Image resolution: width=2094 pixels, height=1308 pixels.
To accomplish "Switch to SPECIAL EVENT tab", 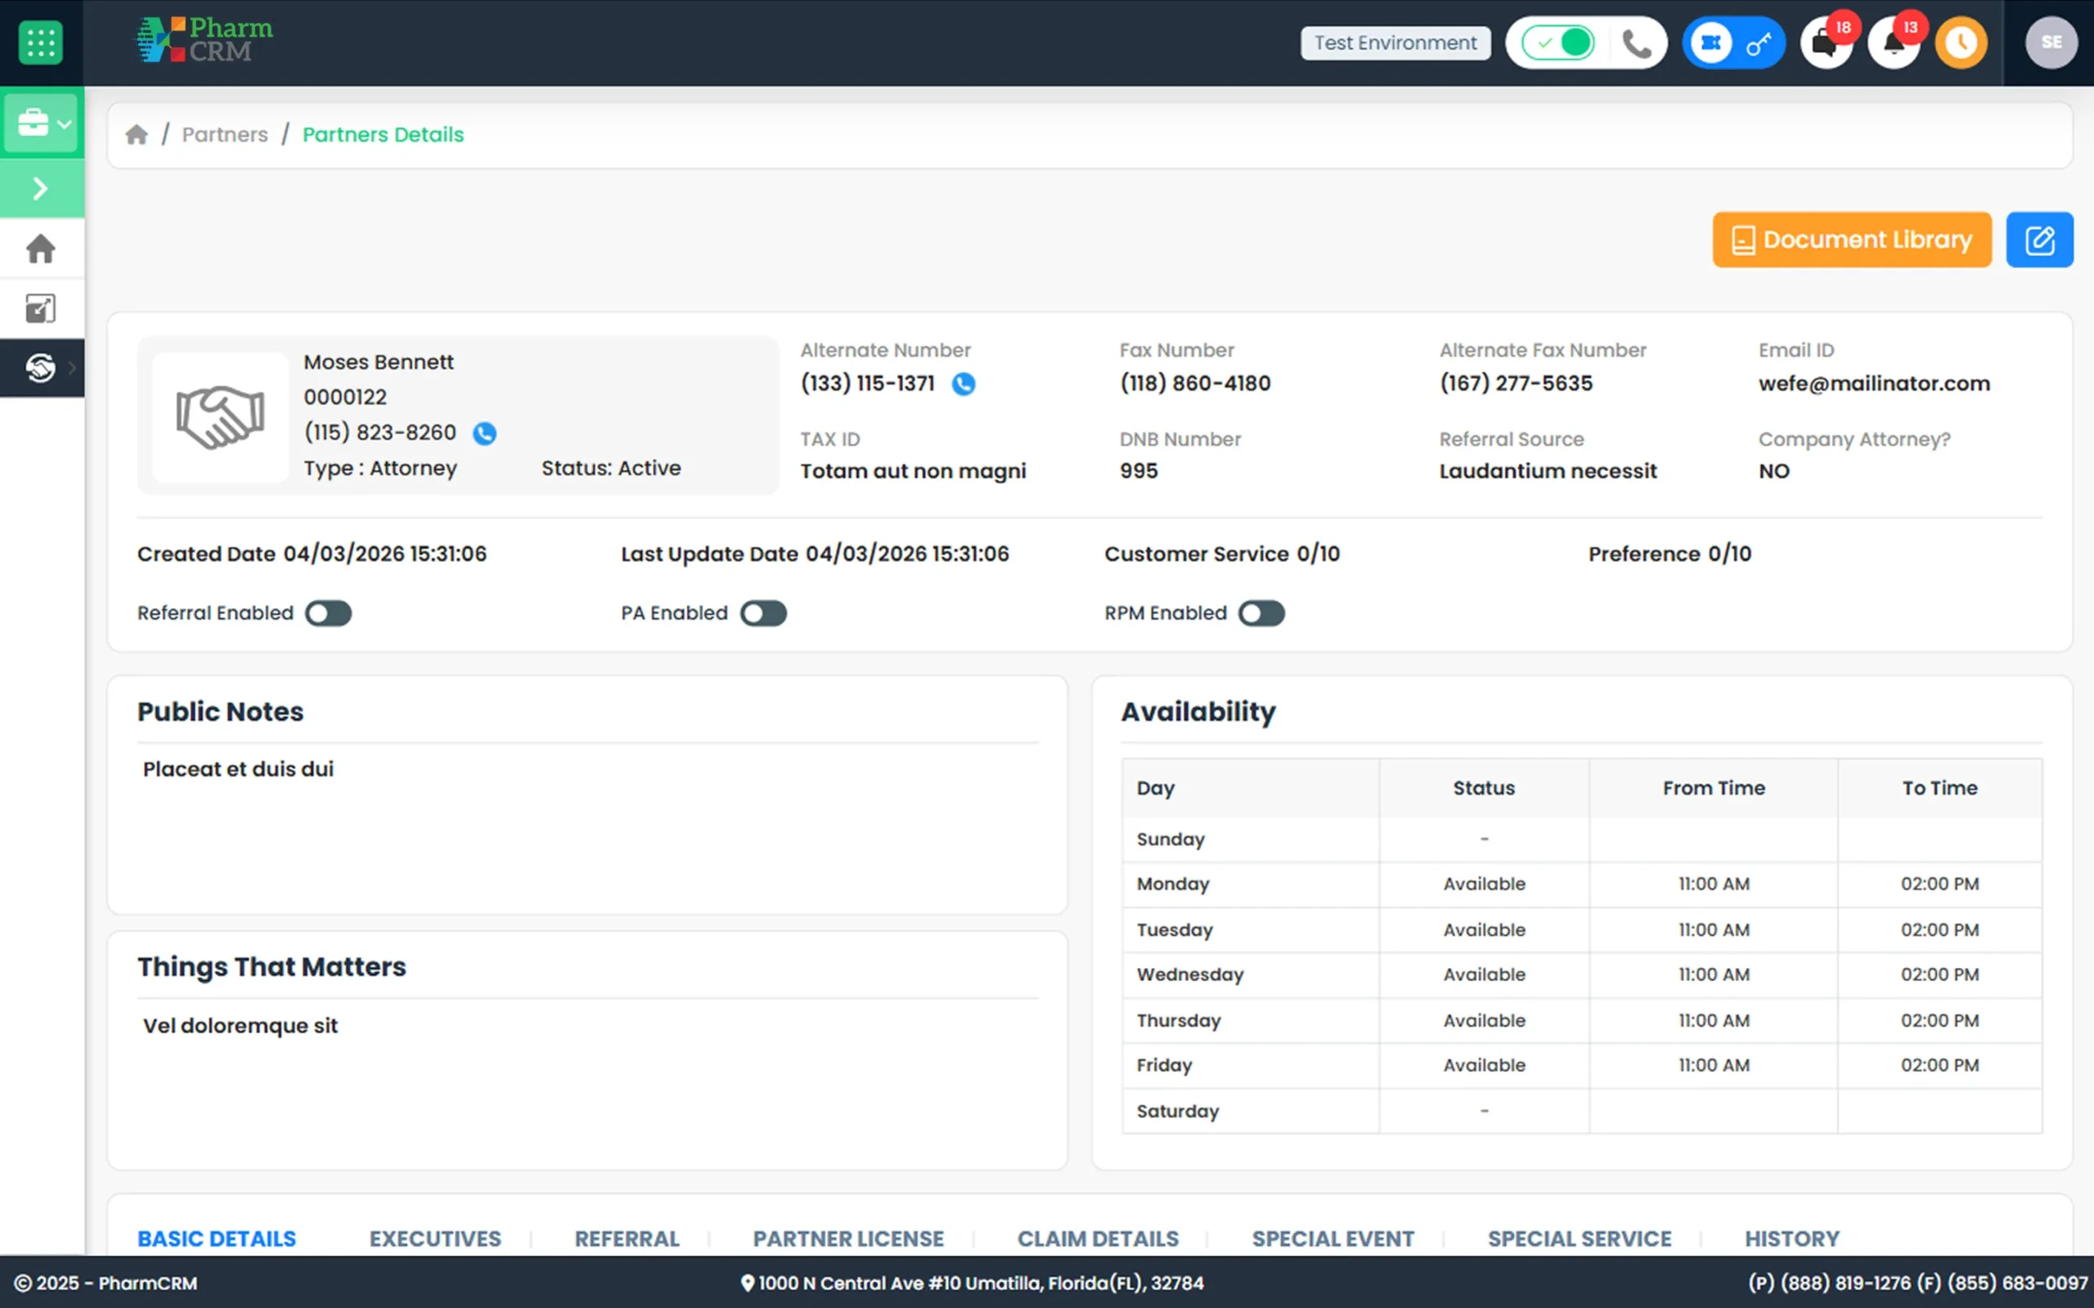I will click(1333, 1239).
